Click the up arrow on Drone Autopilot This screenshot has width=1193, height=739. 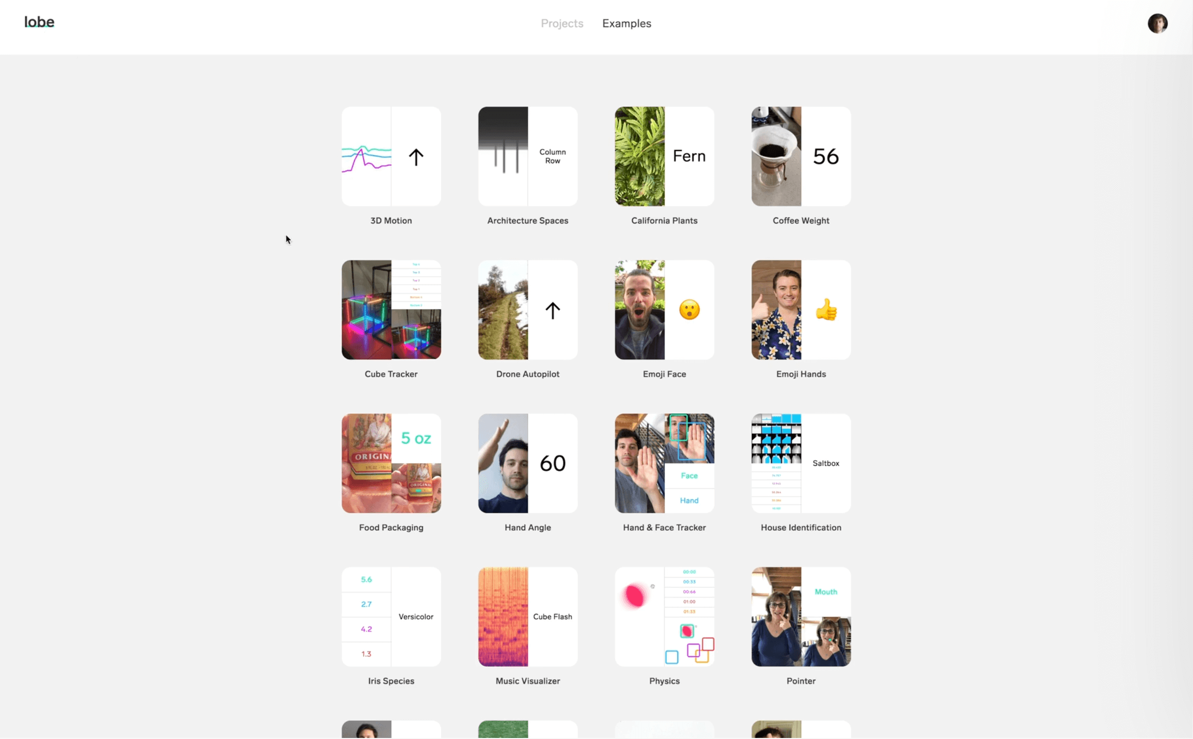553,310
